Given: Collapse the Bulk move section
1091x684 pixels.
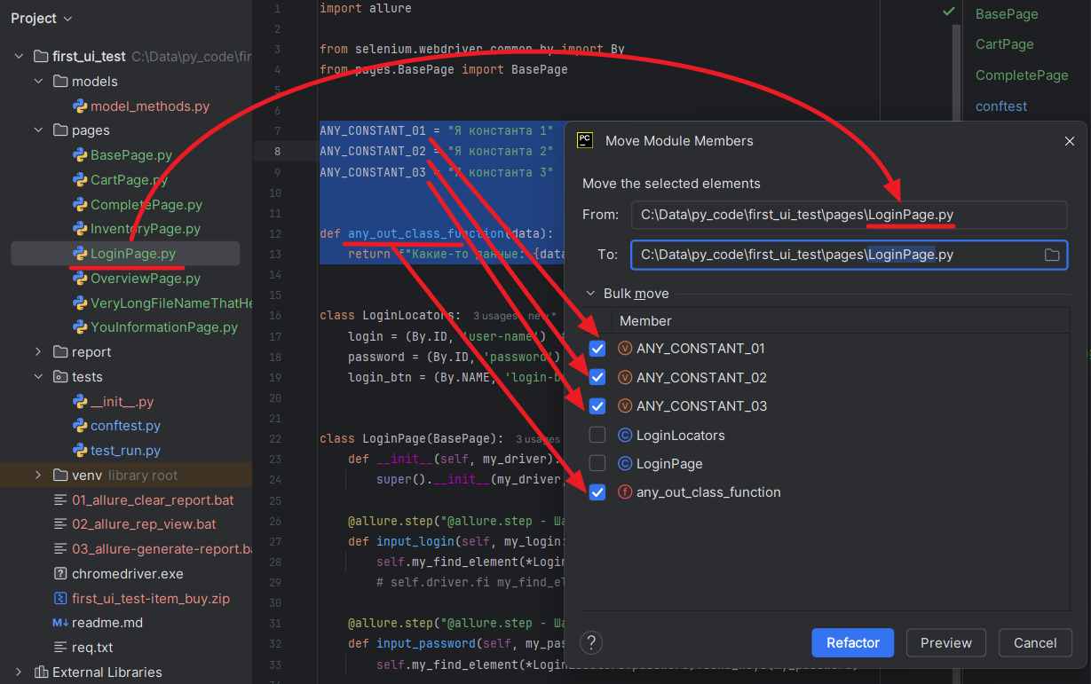Looking at the screenshot, I should [x=590, y=294].
